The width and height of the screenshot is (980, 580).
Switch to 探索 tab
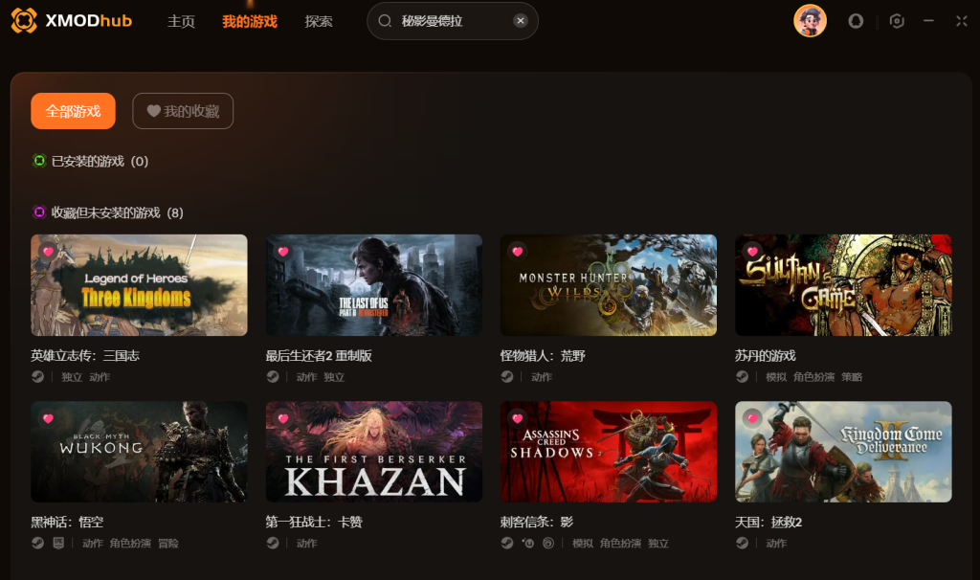pyautogui.click(x=319, y=21)
